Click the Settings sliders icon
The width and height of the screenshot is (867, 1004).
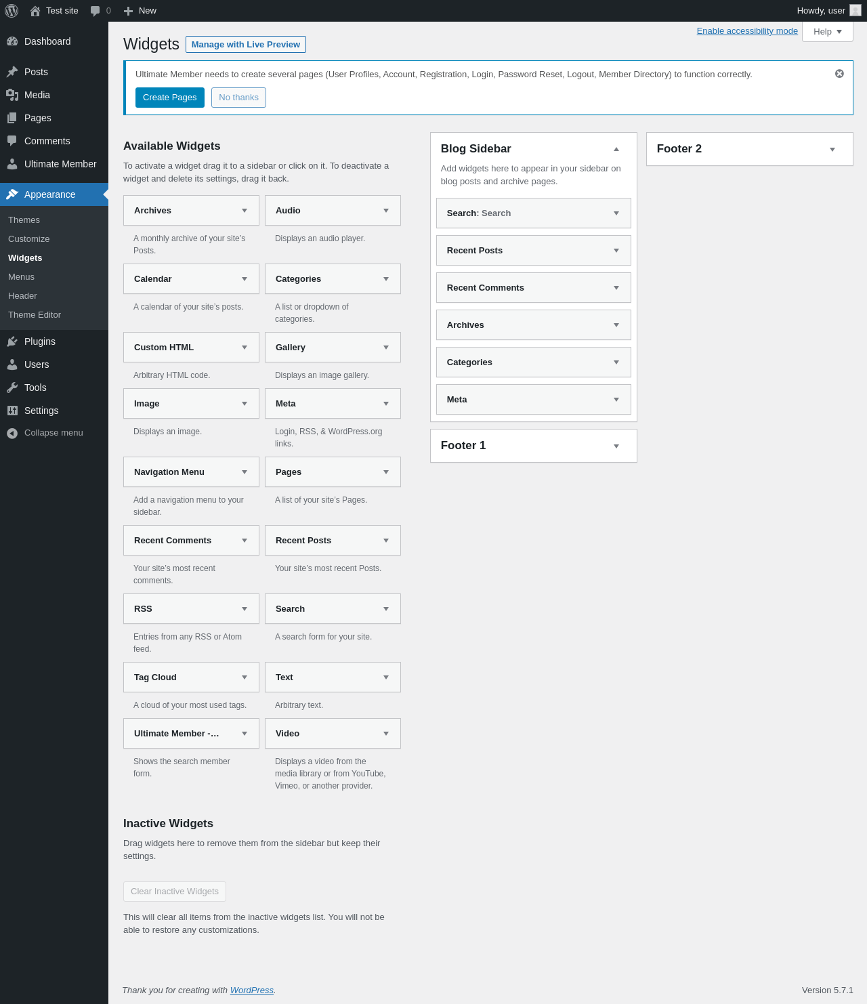click(12, 411)
